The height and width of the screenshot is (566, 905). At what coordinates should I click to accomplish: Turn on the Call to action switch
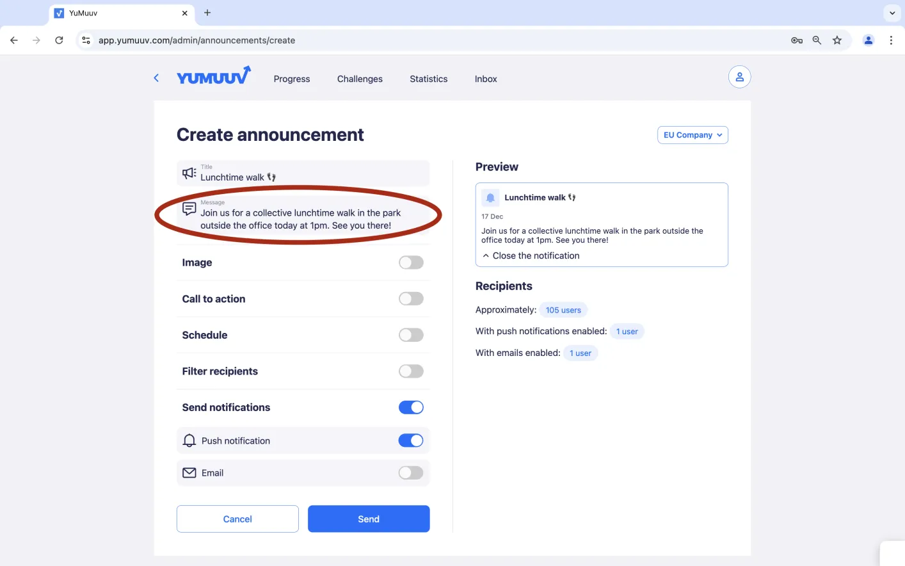click(411, 299)
